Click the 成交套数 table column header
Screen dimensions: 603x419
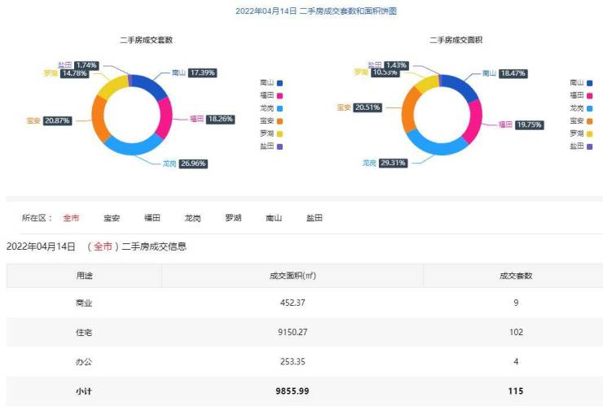pos(515,276)
